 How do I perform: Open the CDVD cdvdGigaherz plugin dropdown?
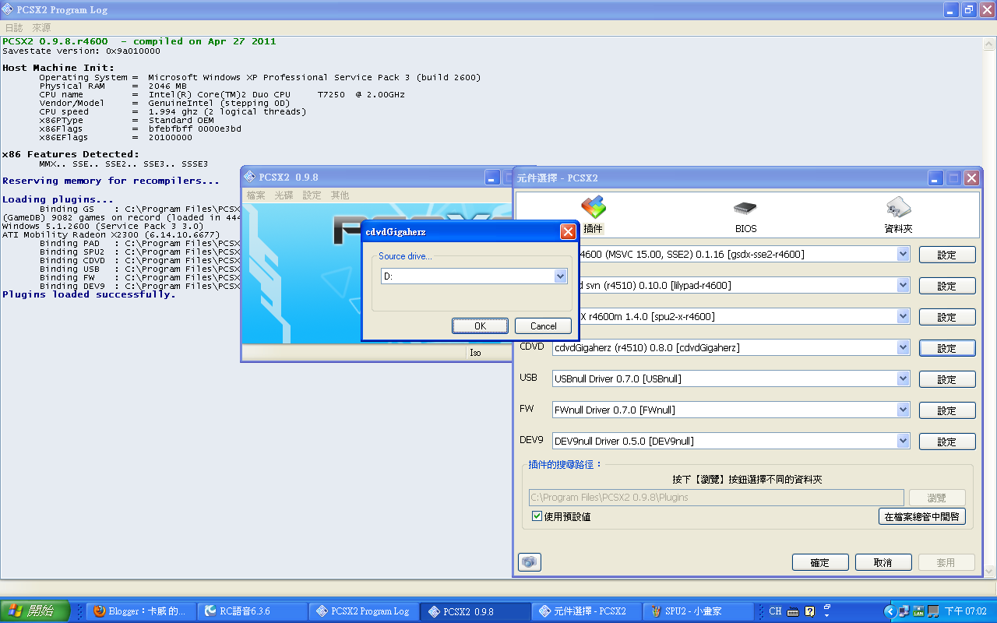click(903, 347)
